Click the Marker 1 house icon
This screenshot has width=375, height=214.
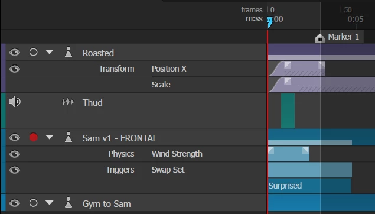pyautogui.click(x=319, y=38)
